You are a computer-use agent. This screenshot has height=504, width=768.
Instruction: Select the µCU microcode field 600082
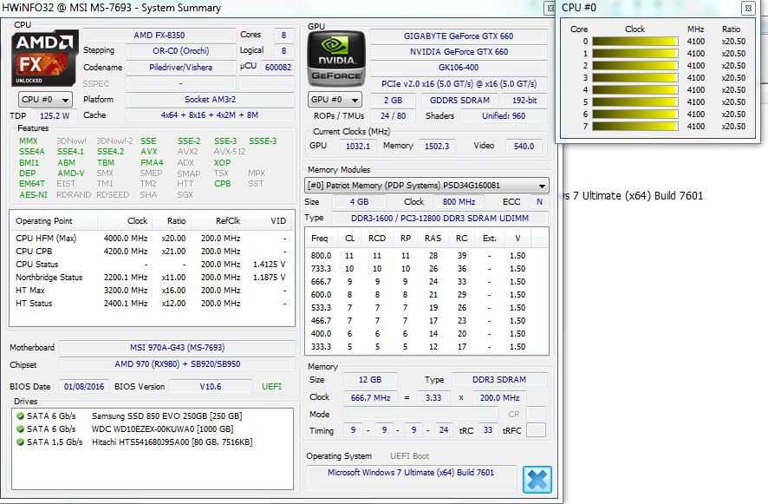pyautogui.click(x=278, y=68)
